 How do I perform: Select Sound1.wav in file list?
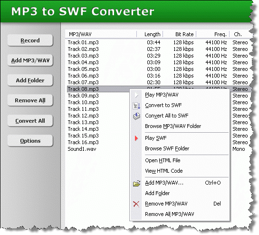pos(82,149)
